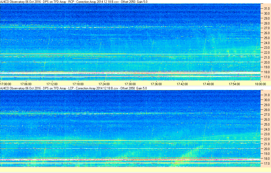271x173 pixels.
Task: Select the 17:54:00 time axis label
Action: click(234, 84)
